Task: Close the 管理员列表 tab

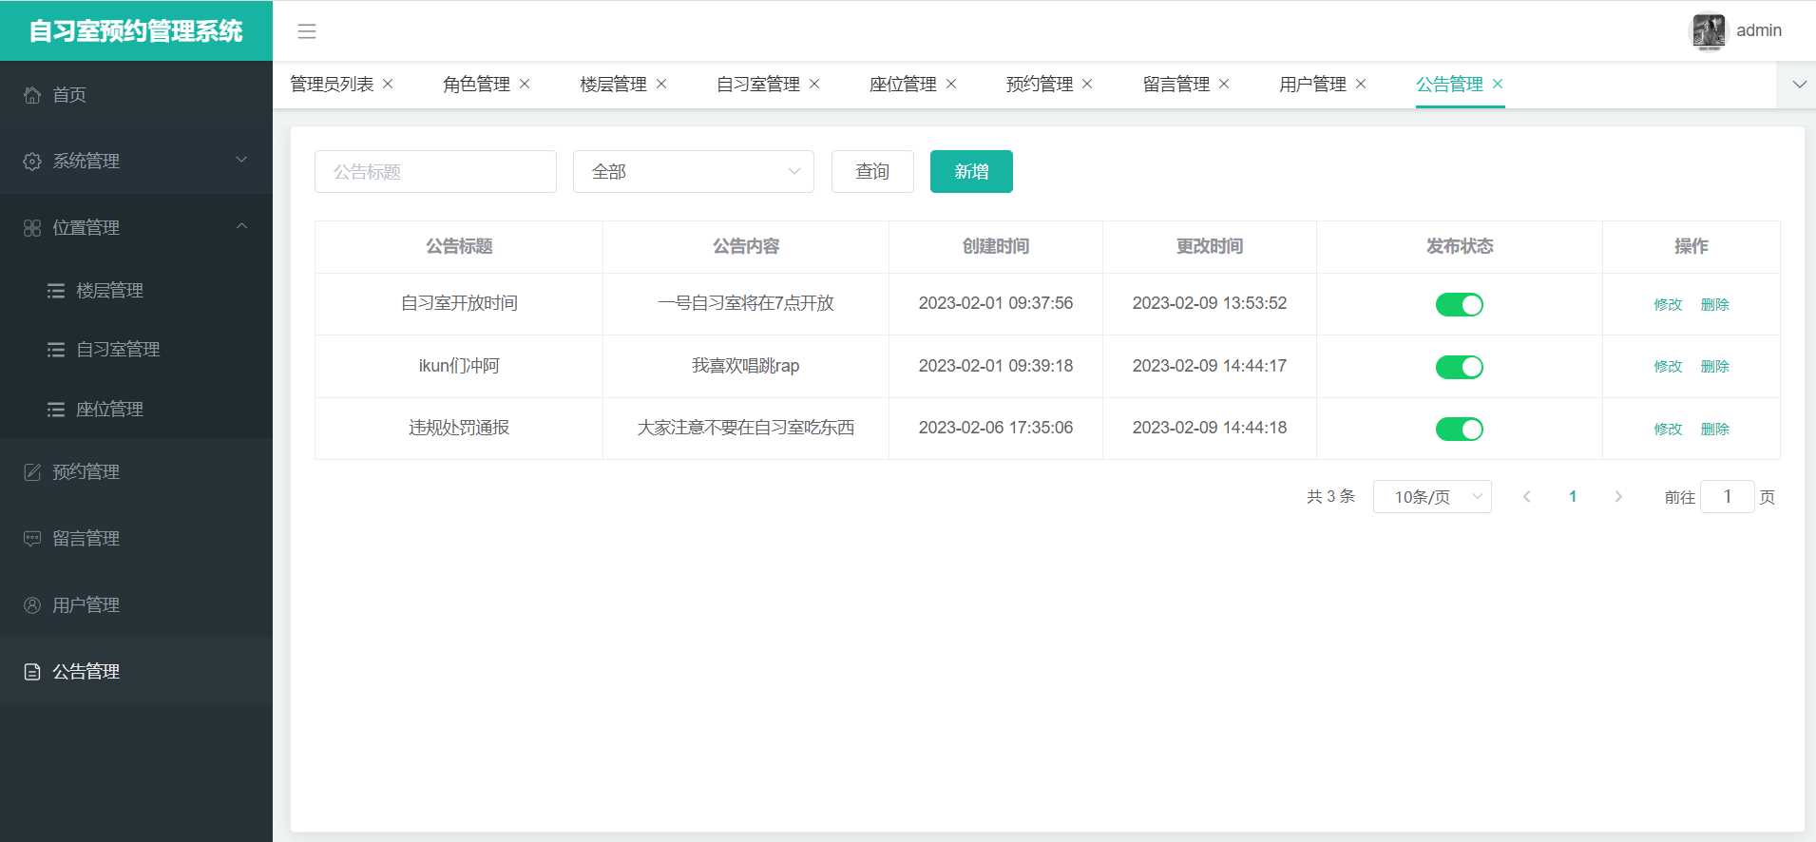Action: click(388, 85)
